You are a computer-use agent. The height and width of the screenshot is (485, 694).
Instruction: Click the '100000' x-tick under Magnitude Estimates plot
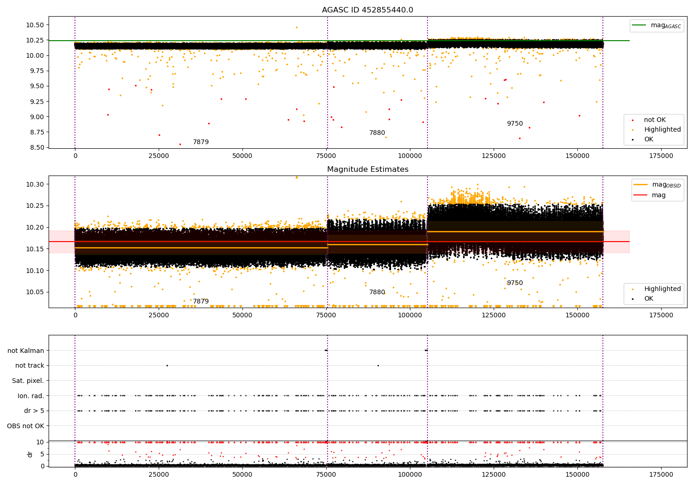(x=410, y=315)
